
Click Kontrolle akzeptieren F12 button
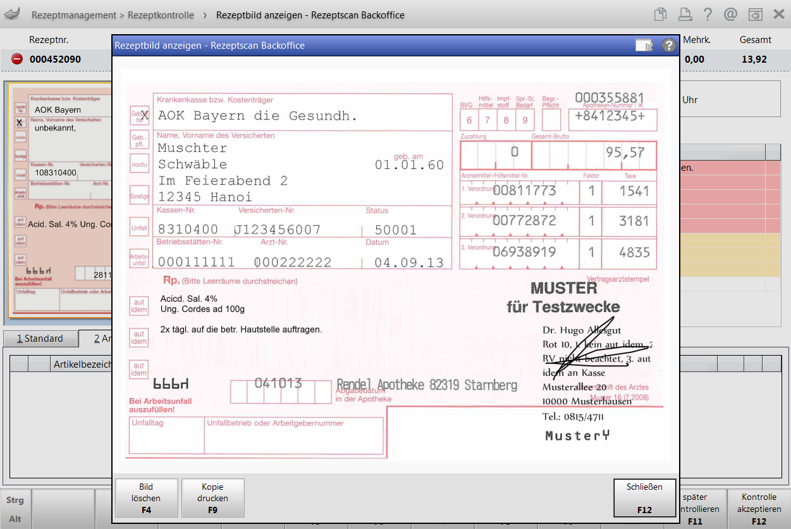point(759,508)
